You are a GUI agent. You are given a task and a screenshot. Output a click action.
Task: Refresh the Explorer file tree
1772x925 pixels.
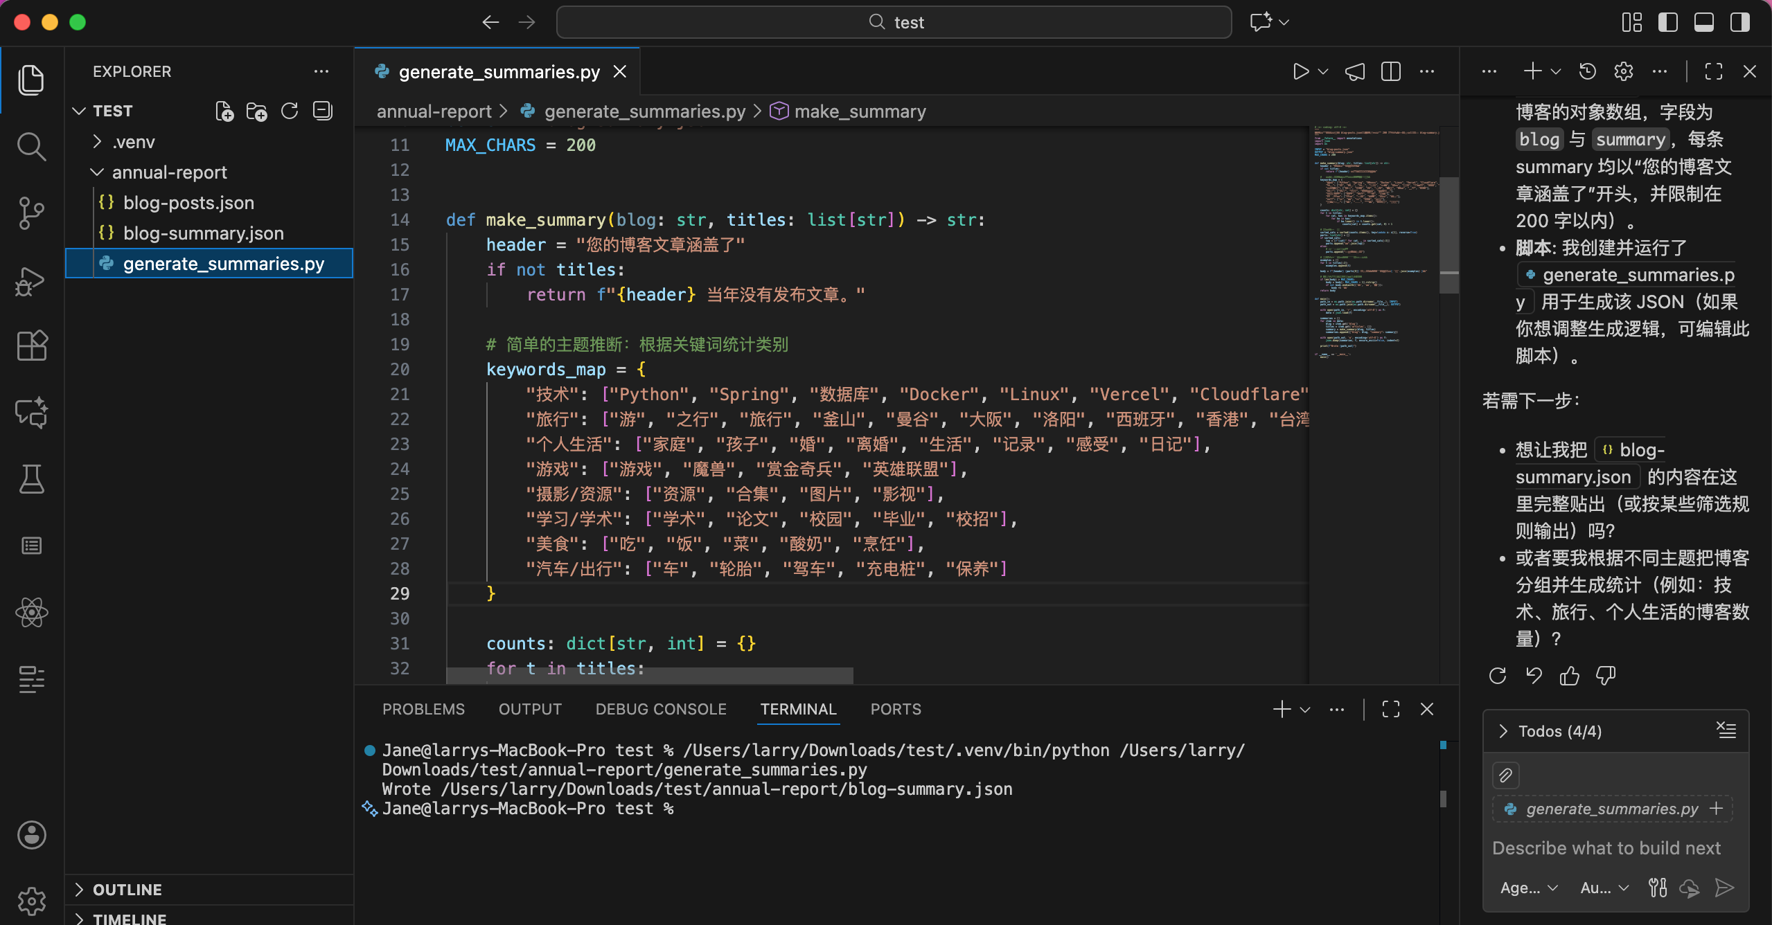[x=290, y=111]
